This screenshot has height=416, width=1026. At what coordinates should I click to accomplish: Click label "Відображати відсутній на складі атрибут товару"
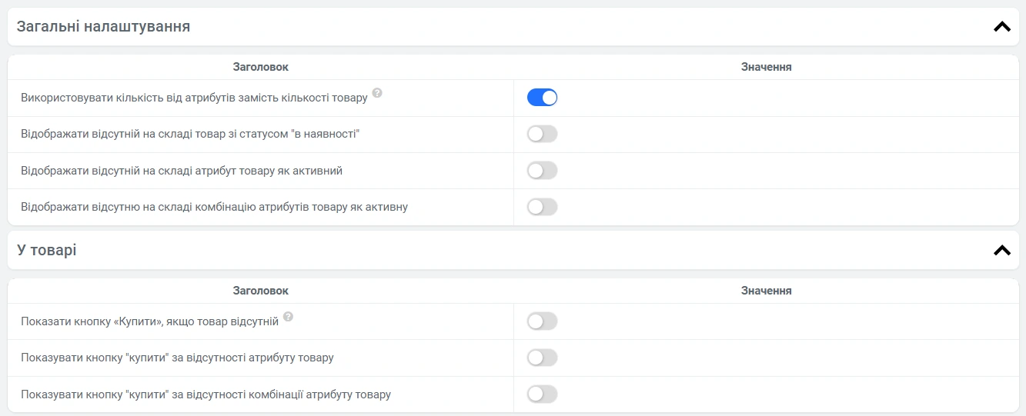182,171
